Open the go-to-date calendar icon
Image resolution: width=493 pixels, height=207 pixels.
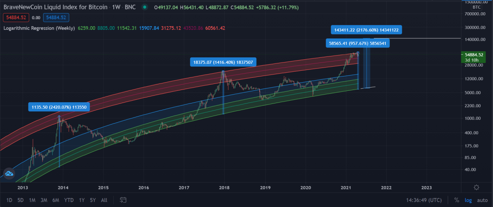tap(123, 200)
